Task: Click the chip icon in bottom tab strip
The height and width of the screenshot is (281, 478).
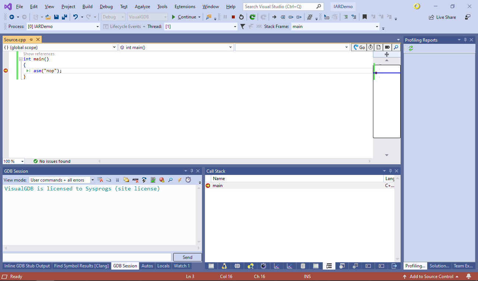Action: tap(237, 266)
